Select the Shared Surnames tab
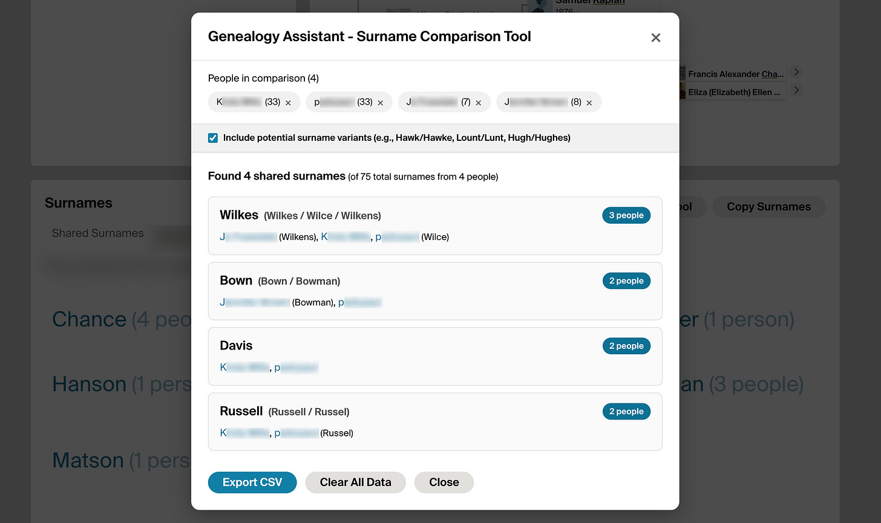 pos(98,233)
